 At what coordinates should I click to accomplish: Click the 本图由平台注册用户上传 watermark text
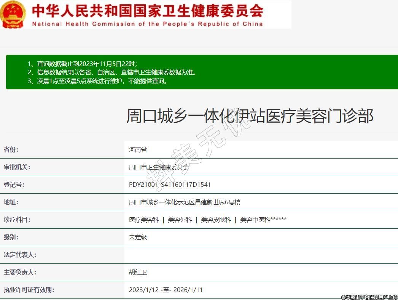tap(369, 297)
